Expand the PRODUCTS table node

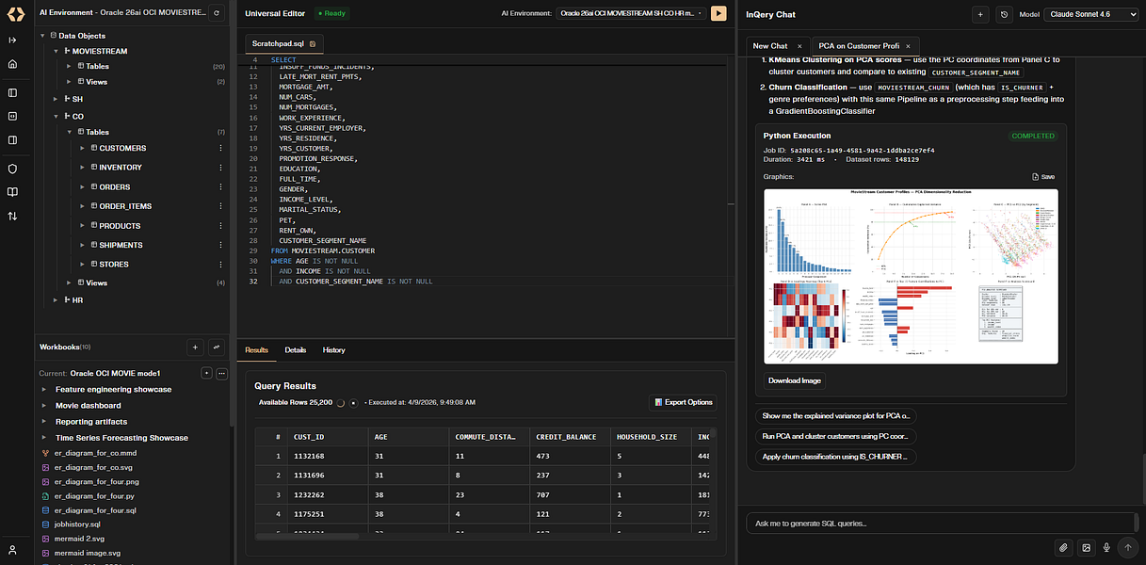[83, 225]
